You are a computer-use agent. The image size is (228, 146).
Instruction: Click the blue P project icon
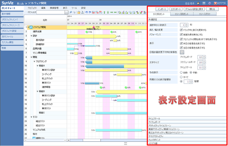click(x=31, y=27)
